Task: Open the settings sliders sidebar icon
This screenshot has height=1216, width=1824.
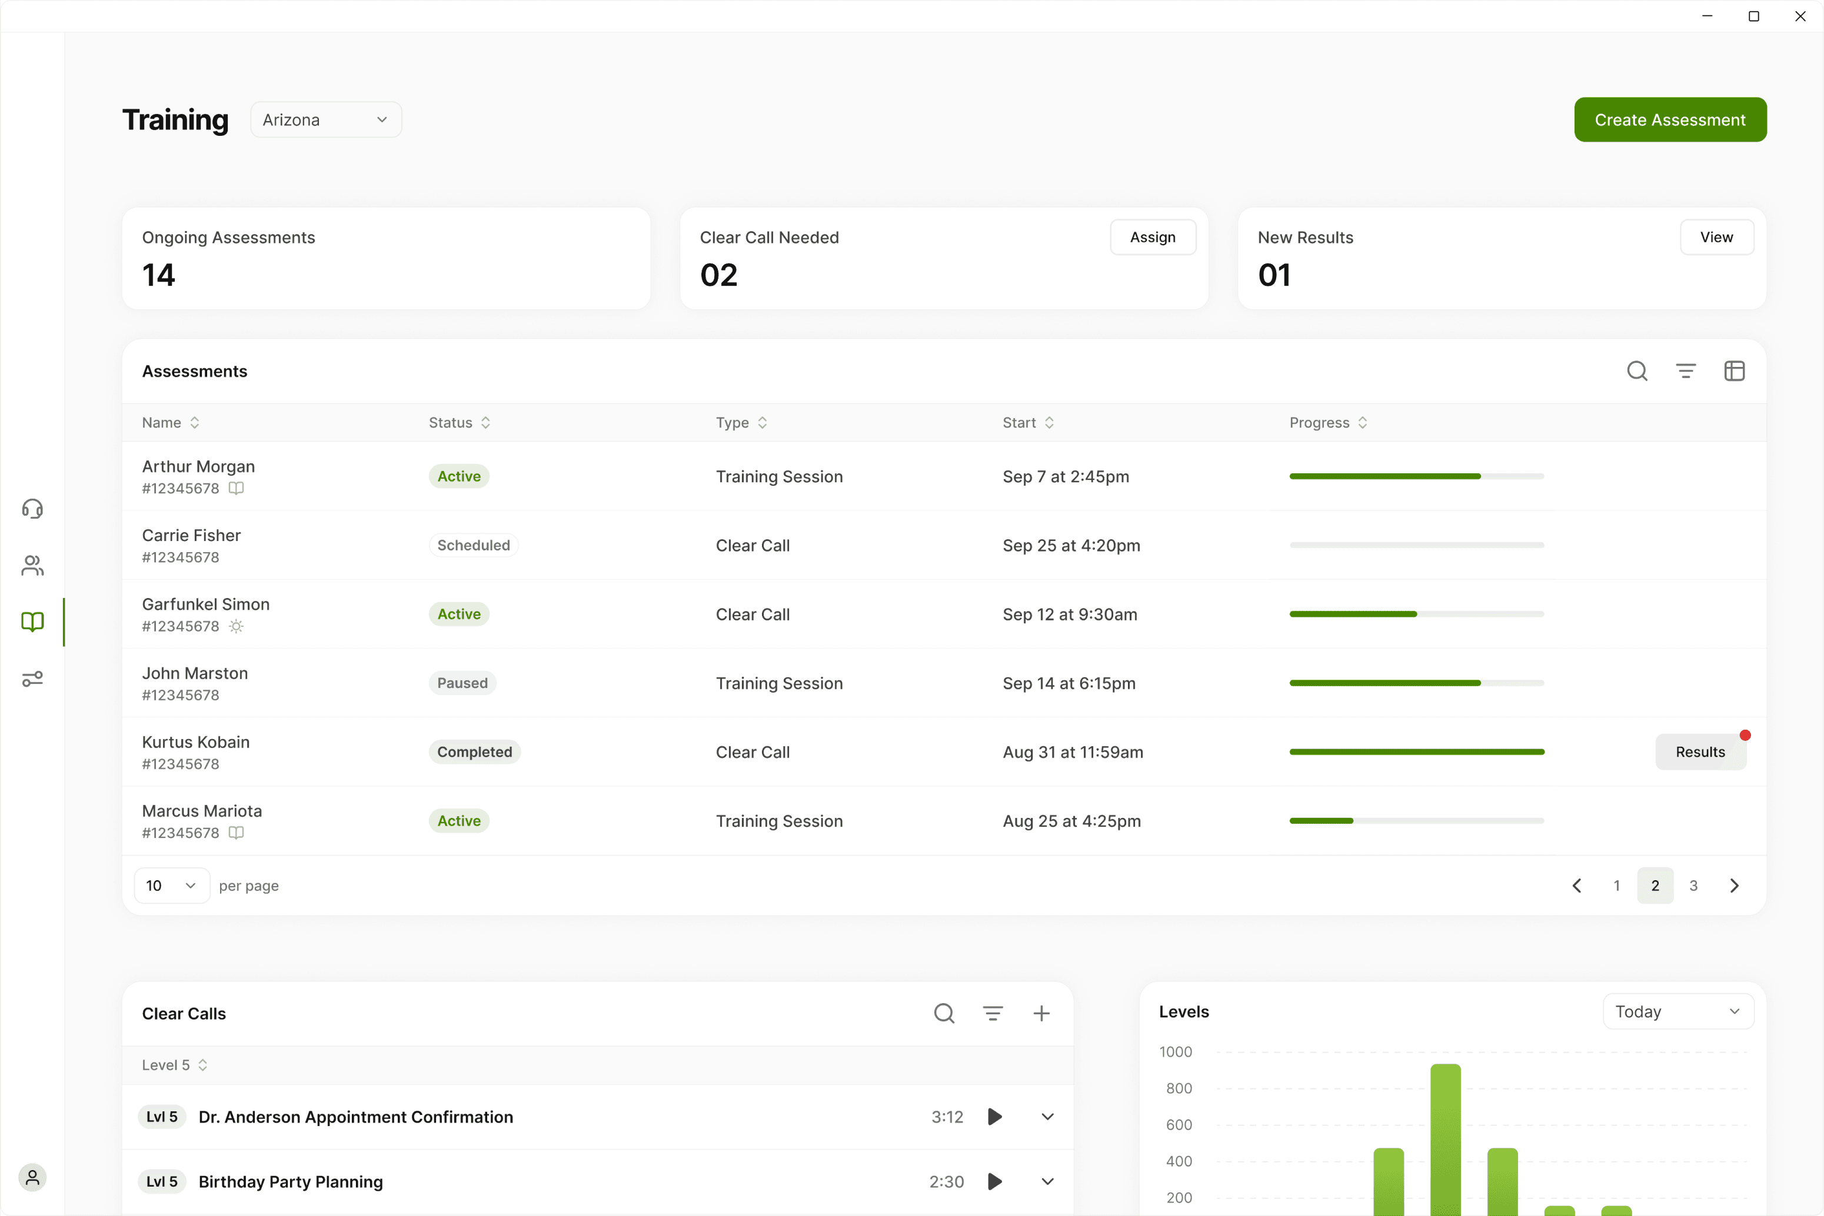Action: [x=32, y=679]
